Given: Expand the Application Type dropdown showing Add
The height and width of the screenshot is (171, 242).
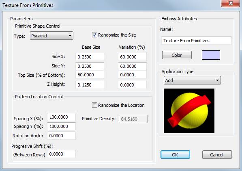Looking at the screenshot, I should [192, 80].
